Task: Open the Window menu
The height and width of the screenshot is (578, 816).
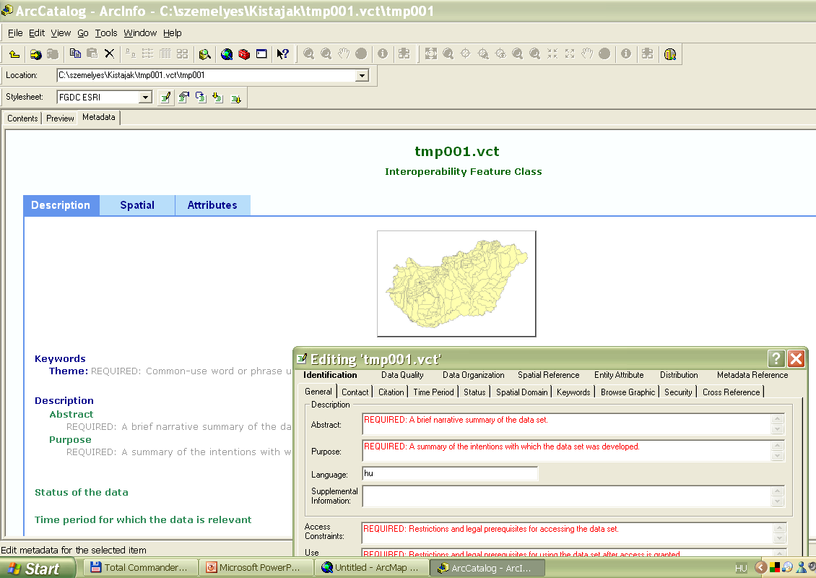Action: pyautogui.click(x=140, y=33)
